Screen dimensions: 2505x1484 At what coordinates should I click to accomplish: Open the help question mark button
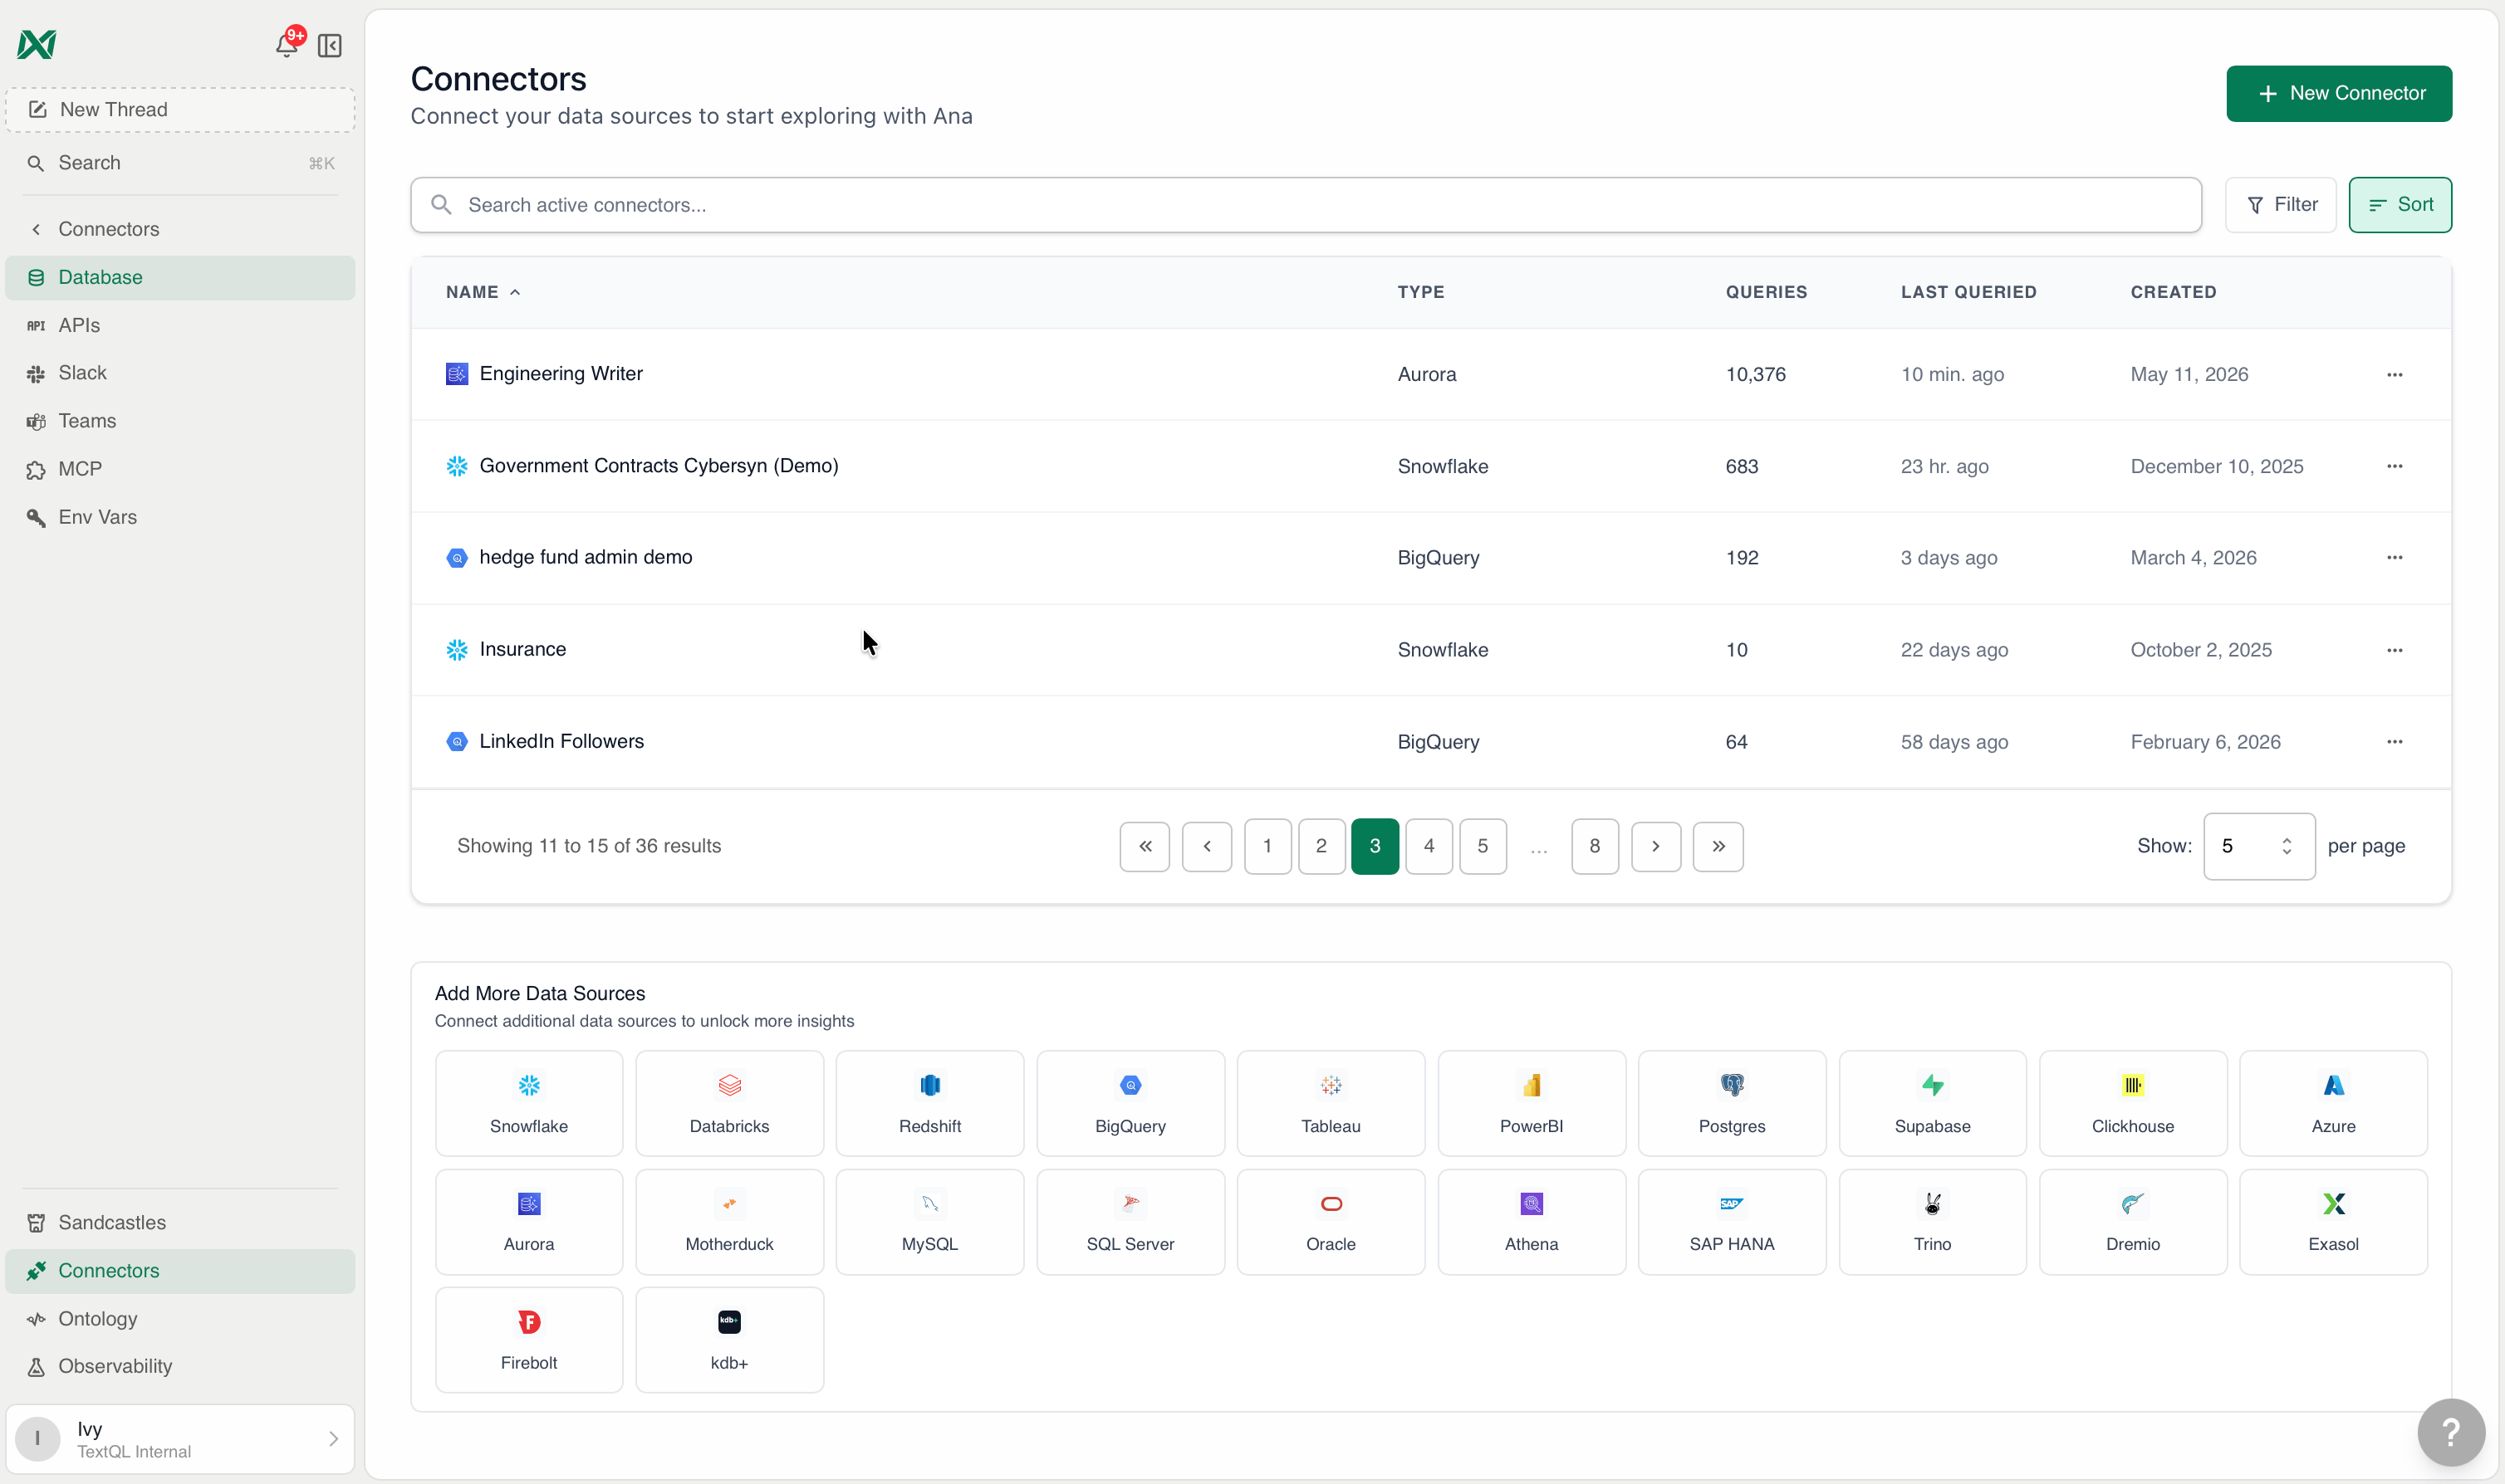[2450, 1431]
